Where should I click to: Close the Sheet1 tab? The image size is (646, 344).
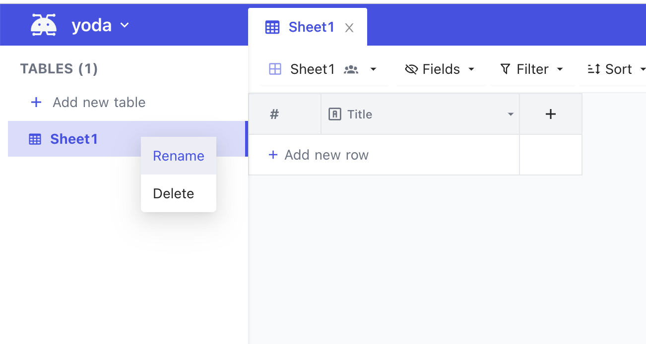349,28
